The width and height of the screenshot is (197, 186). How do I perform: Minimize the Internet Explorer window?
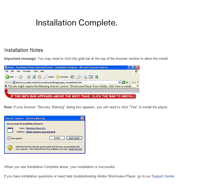click(129, 67)
